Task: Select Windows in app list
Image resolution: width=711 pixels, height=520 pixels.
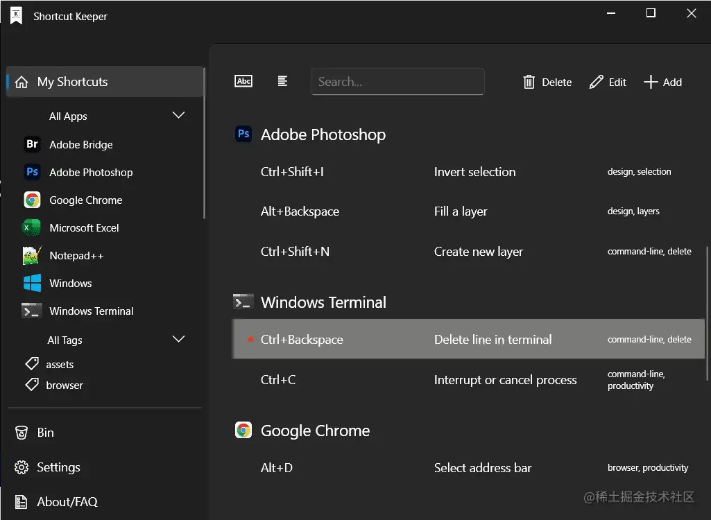Action: (x=70, y=284)
